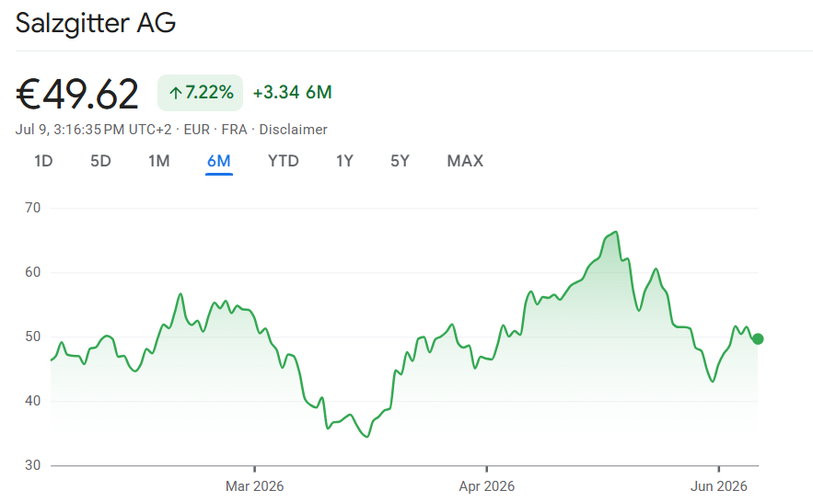
Task: Click the 50 y-axis label
Action: (32, 337)
